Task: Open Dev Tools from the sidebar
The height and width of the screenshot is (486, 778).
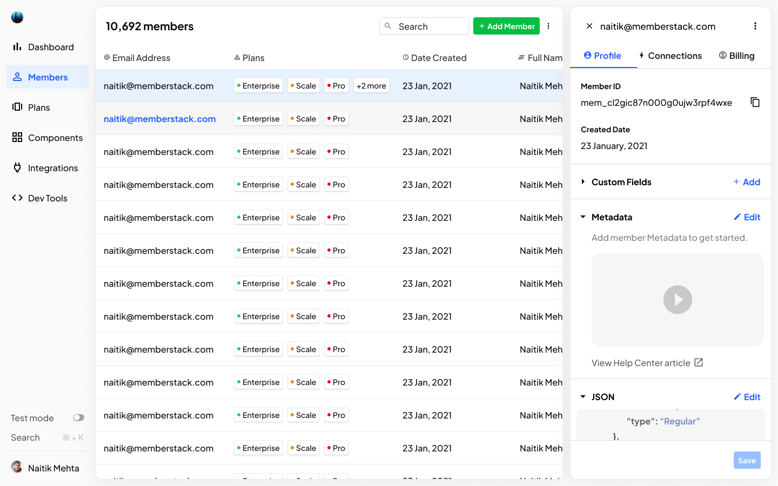Action: click(17, 198)
